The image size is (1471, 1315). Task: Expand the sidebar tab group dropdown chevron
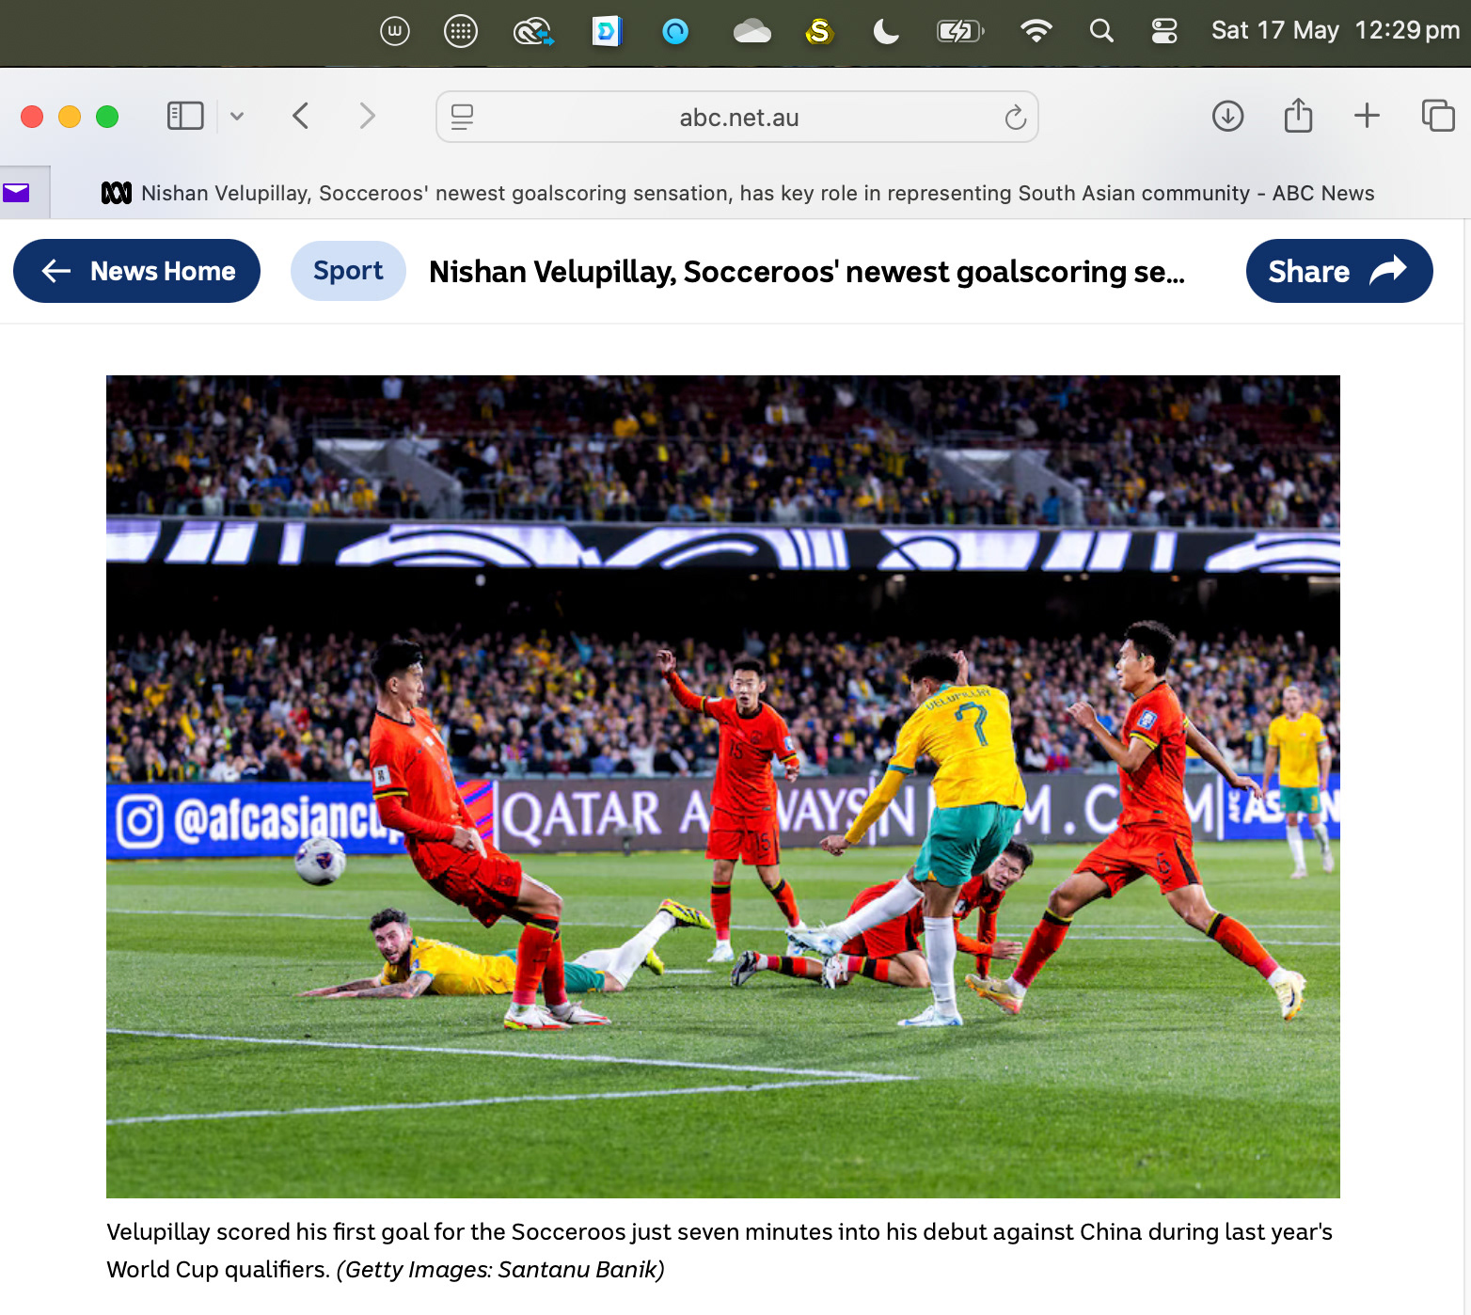(237, 117)
